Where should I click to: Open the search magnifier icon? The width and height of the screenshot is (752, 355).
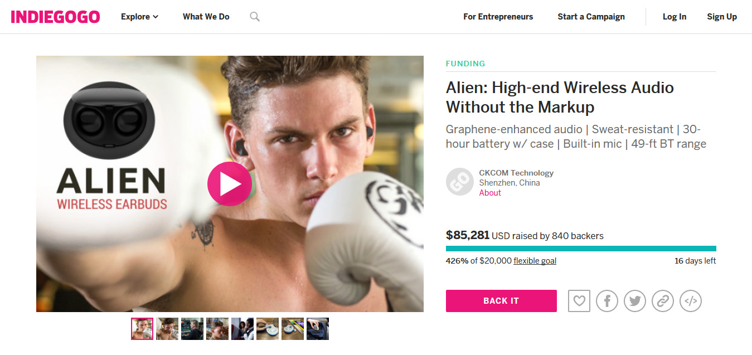point(255,17)
